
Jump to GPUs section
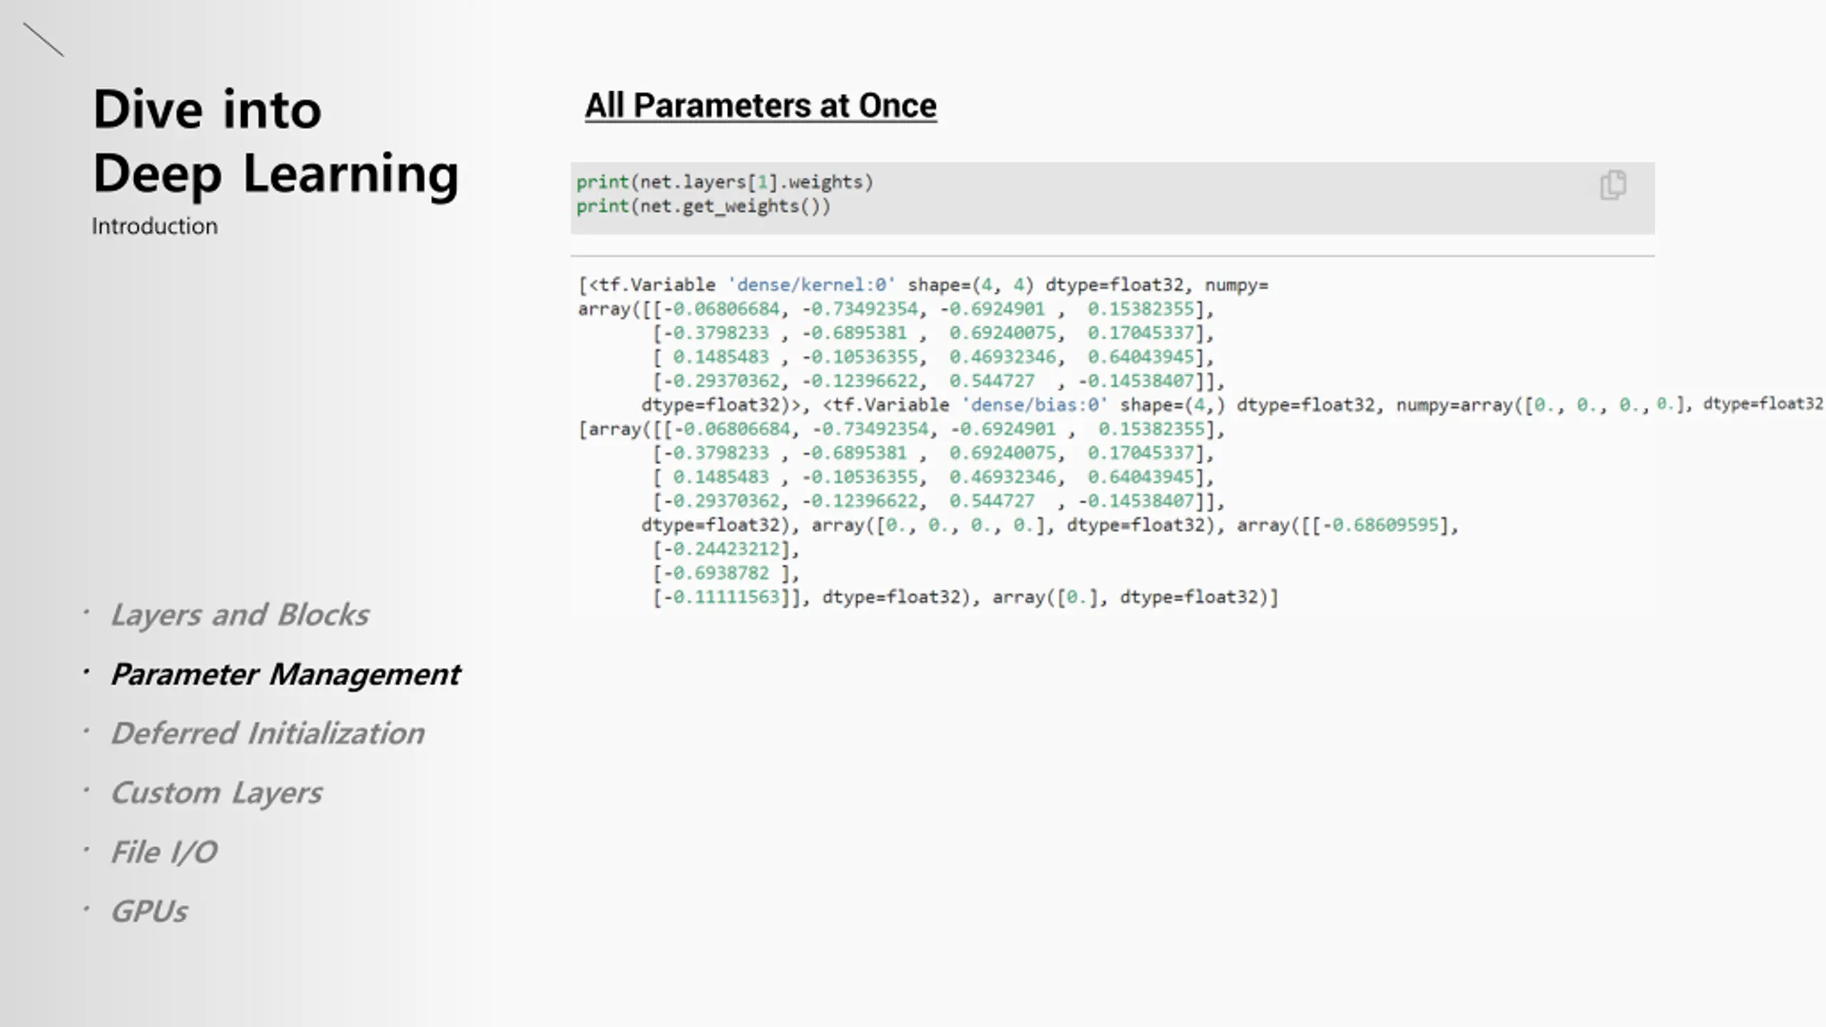[x=149, y=911]
